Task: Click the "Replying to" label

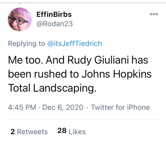Action: (26, 43)
